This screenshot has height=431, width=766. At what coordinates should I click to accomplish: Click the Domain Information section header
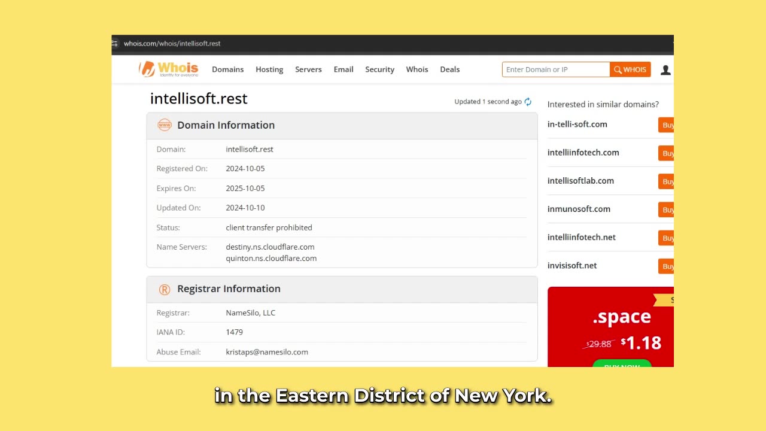point(342,125)
